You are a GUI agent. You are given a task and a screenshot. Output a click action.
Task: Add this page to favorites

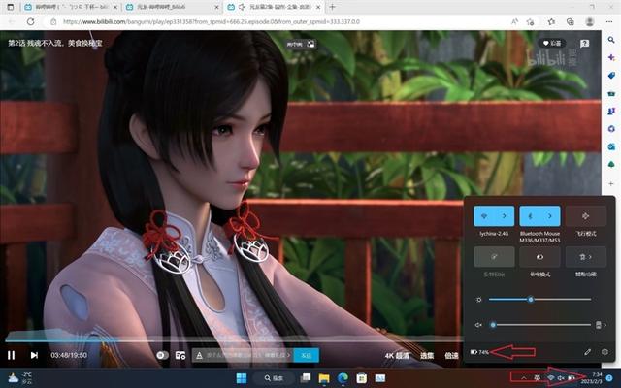tap(531, 21)
